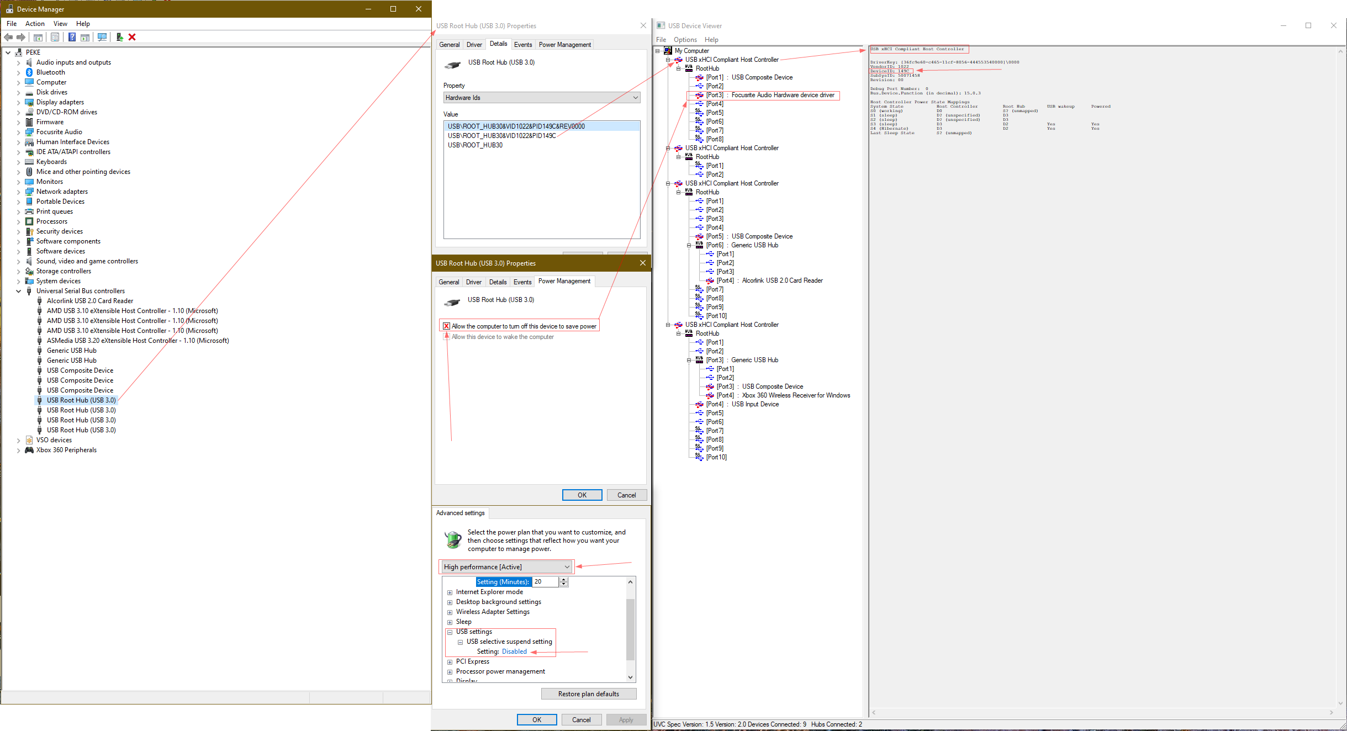1347x731 pixels.
Task: Click red X Uninstall device icon
Action: tap(132, 37)
